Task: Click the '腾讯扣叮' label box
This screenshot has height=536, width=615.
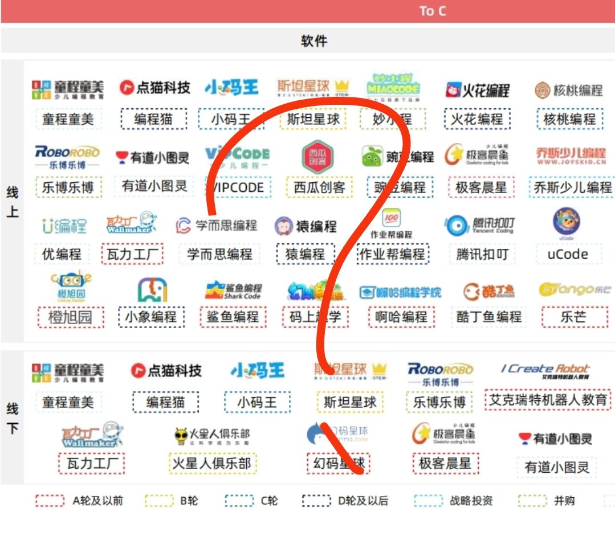Action: point(482,254)
